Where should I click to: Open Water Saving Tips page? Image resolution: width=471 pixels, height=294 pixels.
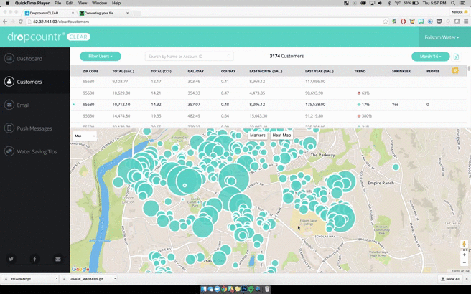pos(36,152)
